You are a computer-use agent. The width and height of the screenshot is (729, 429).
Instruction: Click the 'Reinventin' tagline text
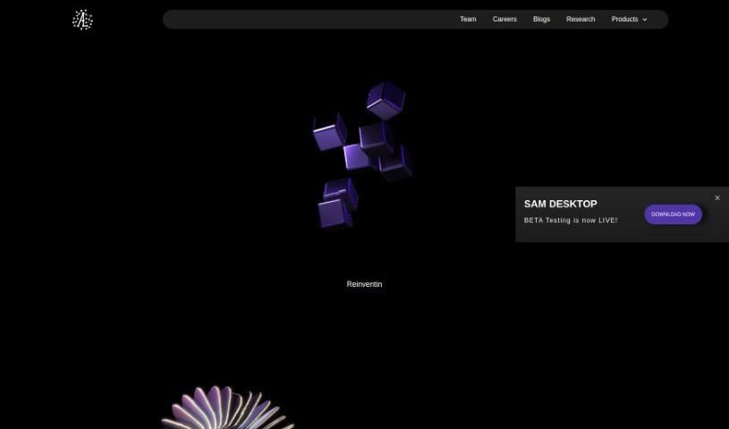364,284
